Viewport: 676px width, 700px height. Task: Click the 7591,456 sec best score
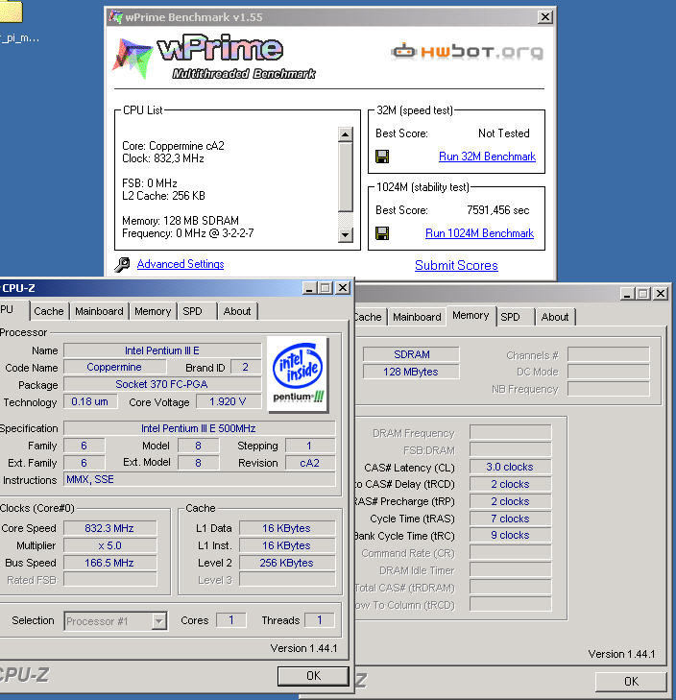497,210
